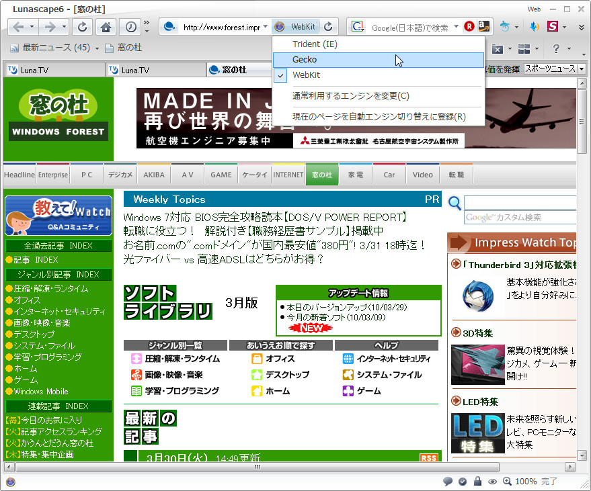This screenshot has height=491, width=591.
Task: Click the checkmark toggle in status bar
Action: (x=463, y=482)
